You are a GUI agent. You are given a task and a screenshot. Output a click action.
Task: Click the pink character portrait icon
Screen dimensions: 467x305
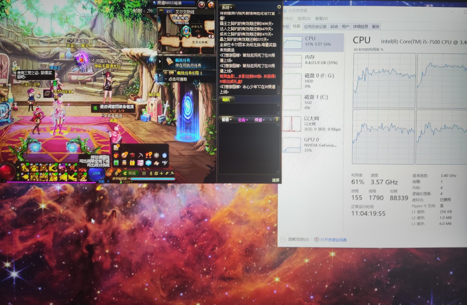coord(140,163)
